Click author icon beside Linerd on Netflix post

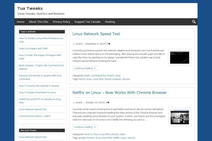pos(73,103)
